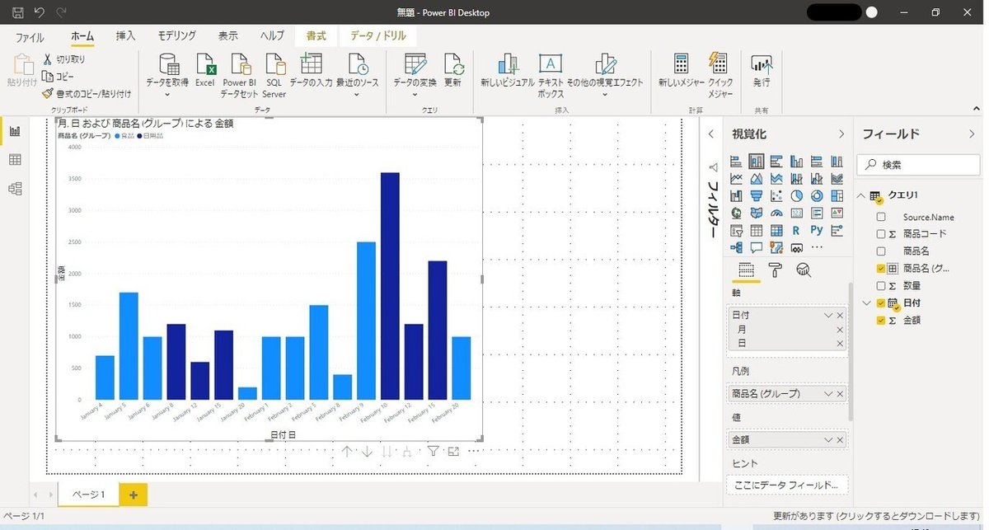This screenshot has width=989, height=530.
Task: Switch to 表示 ribbon tab
Action: pos(228,36)
